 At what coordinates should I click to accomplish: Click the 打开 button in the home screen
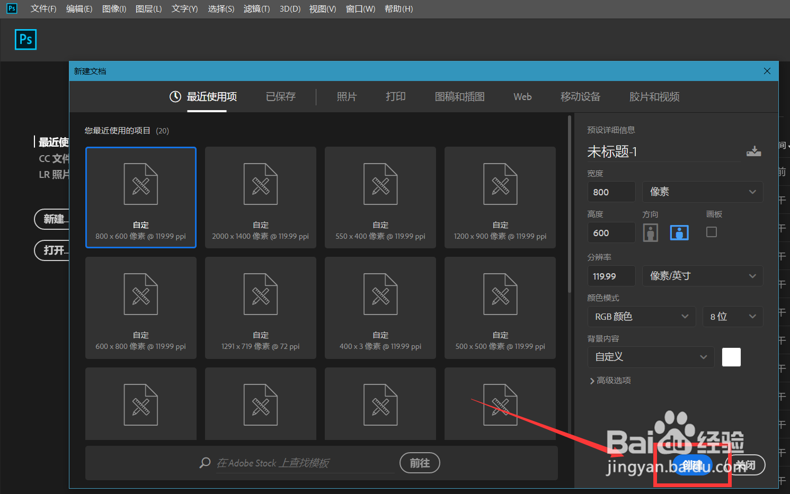tap(52, 250)
